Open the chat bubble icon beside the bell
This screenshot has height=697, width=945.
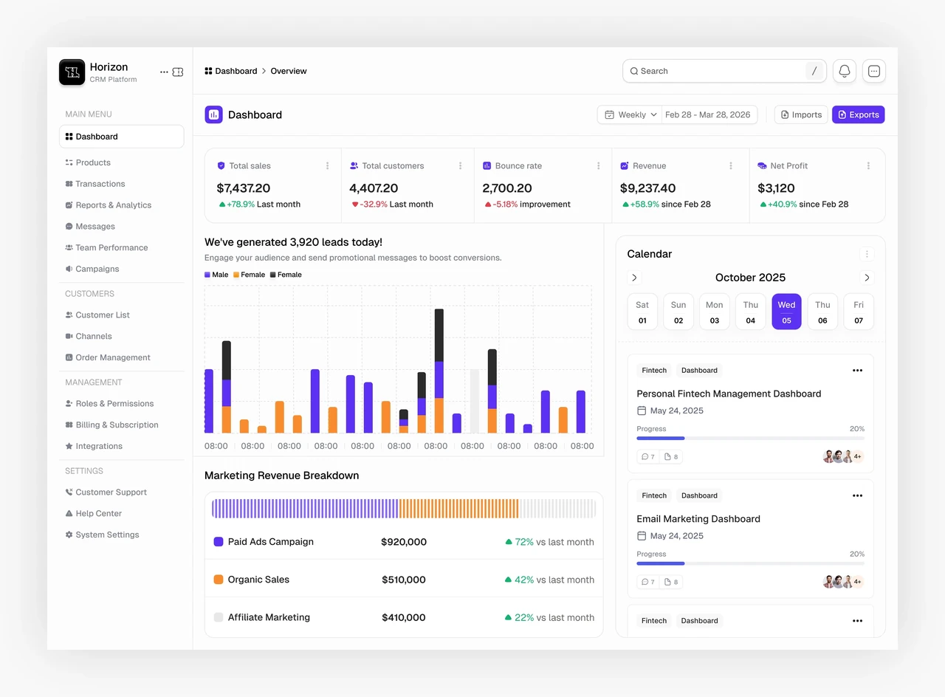[874, 71]
